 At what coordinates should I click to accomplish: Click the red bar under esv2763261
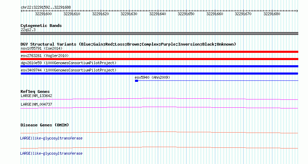pos(159,59)
